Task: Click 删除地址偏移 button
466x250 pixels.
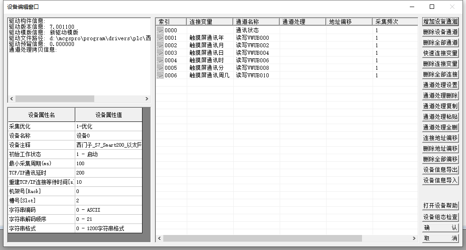Action: 440,148
